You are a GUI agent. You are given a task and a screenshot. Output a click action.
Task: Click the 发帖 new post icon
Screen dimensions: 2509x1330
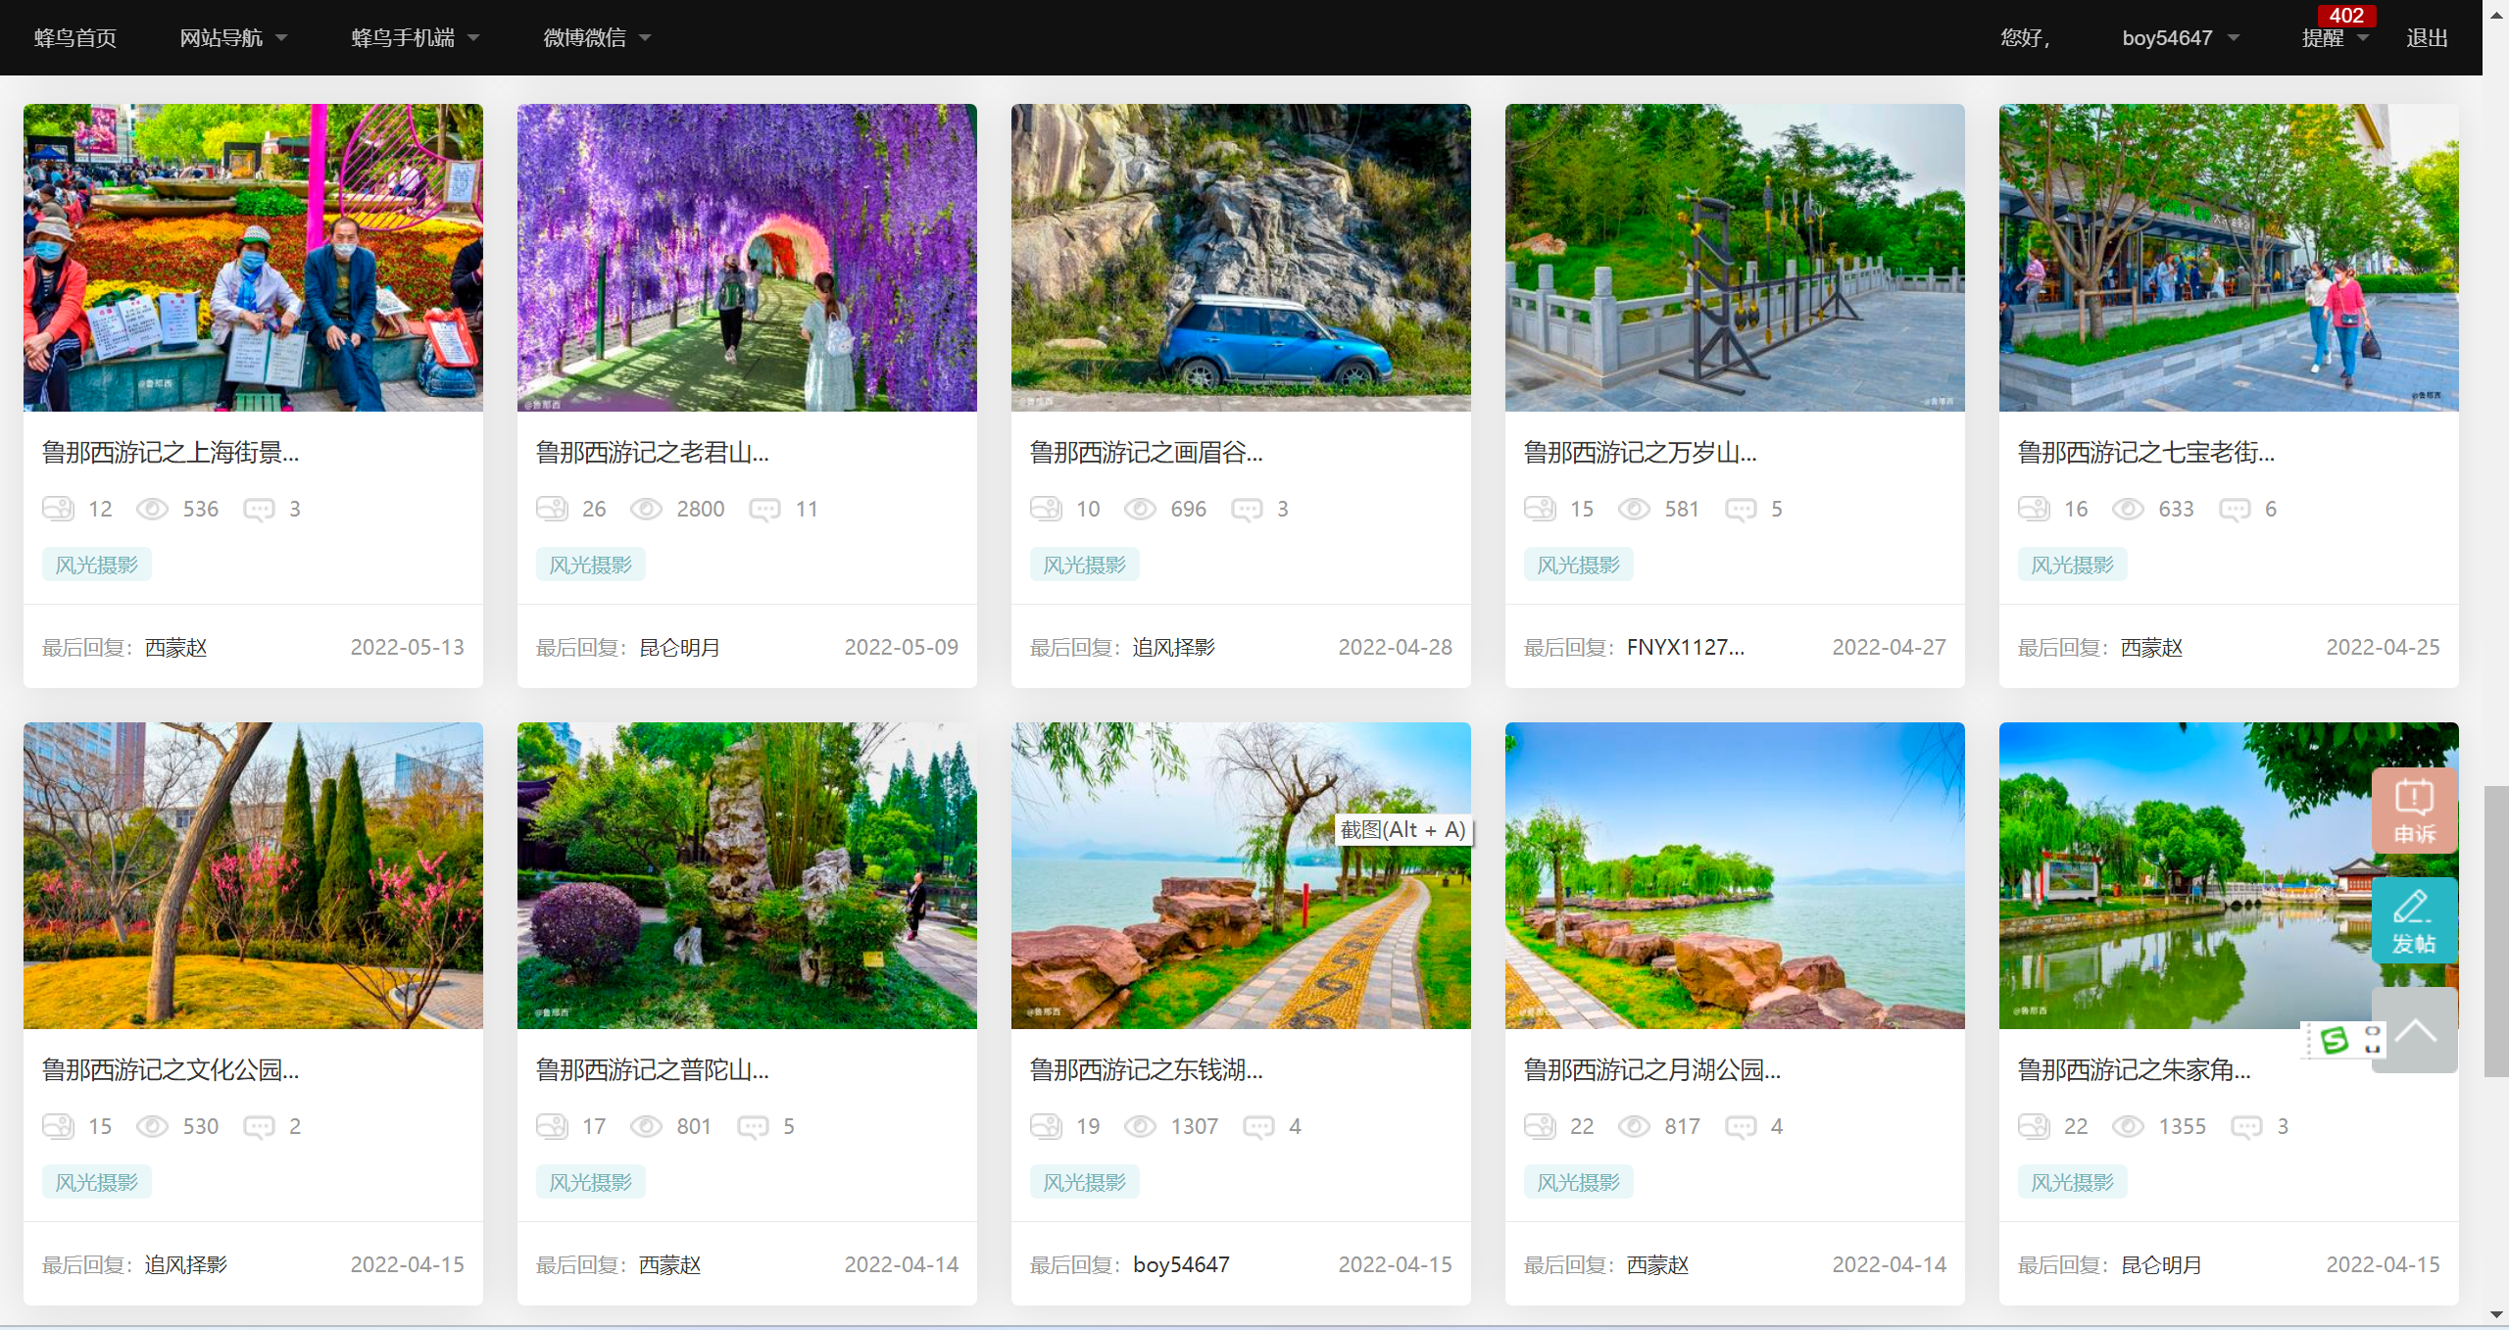[2413, 919]
